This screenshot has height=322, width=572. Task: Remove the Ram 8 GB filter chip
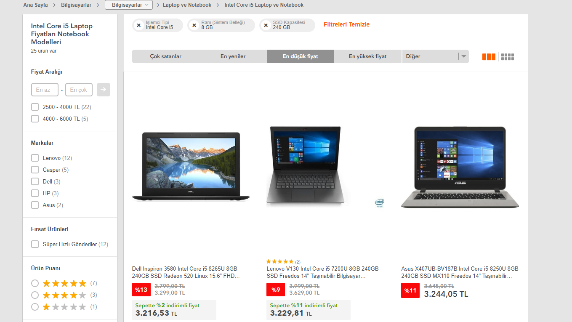click(194, 25)
